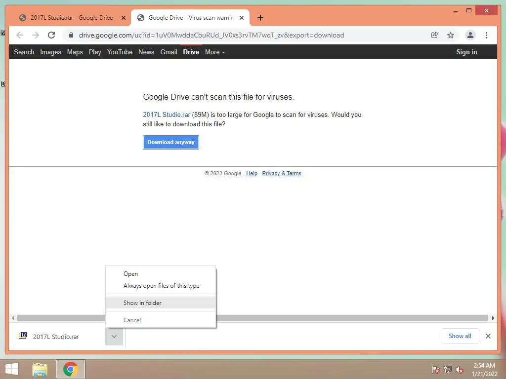Close the 2017L Studio.rar Google Drive tab
The height and width of the screenshot is (379, 506).
pos(123,18)
